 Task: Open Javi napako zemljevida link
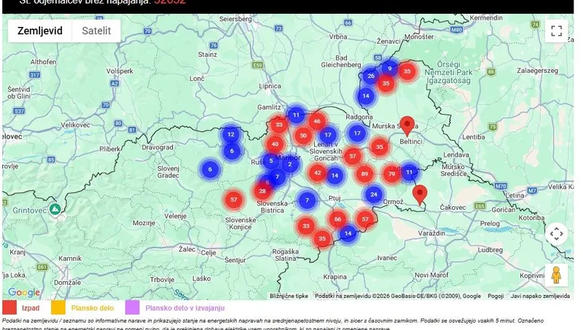pyautogui.click(x=540, y=296)
